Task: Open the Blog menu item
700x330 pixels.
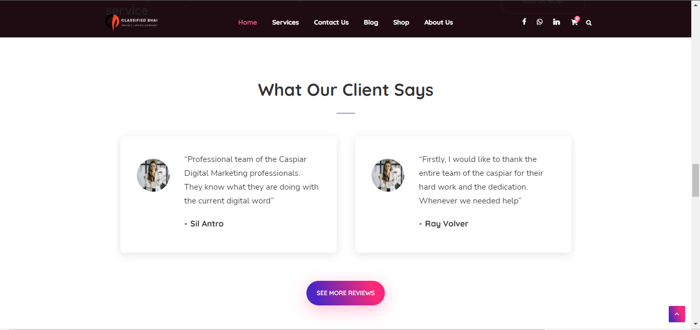Action: click(x=370, y=22)
